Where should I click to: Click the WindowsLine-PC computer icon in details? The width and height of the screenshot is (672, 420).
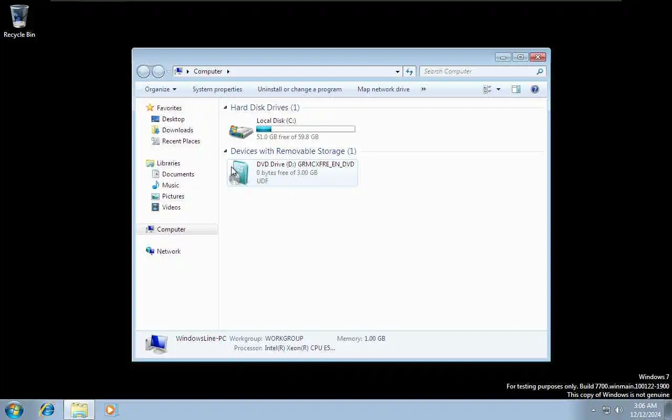click(x=156, y=344)
